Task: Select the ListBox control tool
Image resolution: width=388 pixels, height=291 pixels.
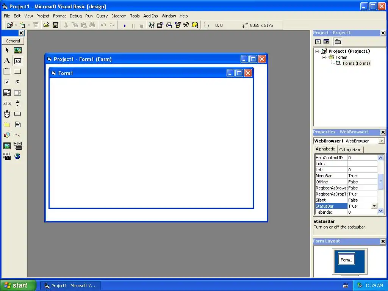Action: (x=17, y=93)
